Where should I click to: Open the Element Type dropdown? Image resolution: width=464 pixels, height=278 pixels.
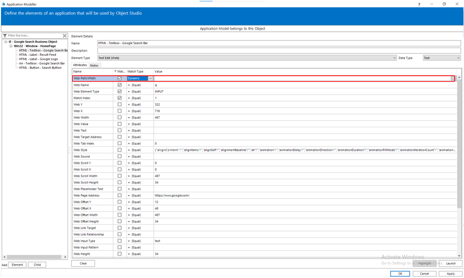tap(394, 58)
